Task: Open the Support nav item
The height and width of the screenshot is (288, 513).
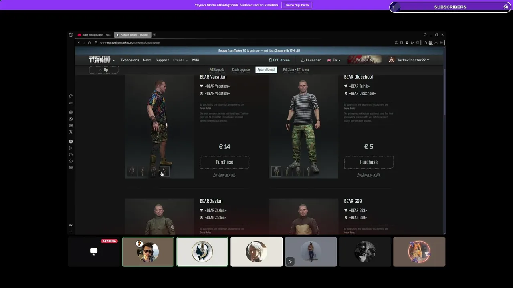Action: pos(162,60)
